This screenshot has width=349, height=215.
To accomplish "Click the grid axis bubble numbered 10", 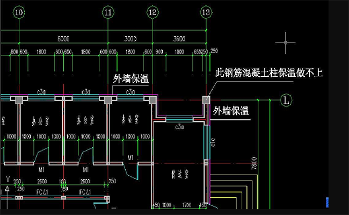I will click(x=19, y=11).
